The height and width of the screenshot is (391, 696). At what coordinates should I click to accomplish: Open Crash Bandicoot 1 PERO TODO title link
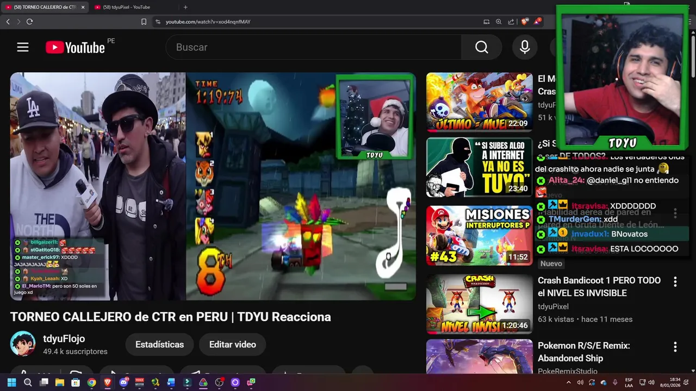[599, 287]
